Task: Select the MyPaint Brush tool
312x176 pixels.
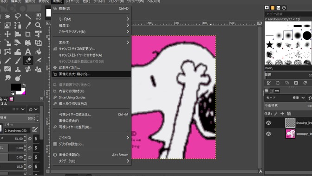Action: tap(7, 69)
